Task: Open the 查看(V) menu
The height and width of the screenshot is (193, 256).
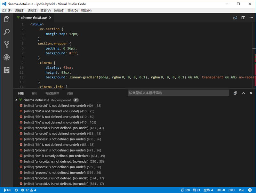Action: 45,11
